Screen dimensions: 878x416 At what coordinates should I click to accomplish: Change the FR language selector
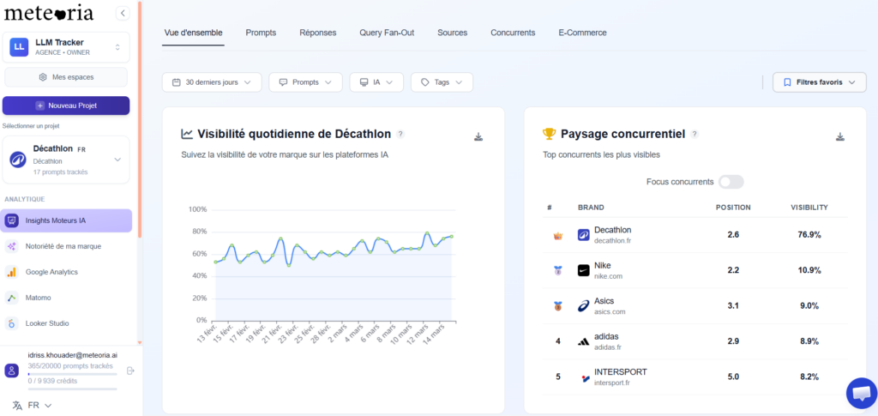[33, 405]
